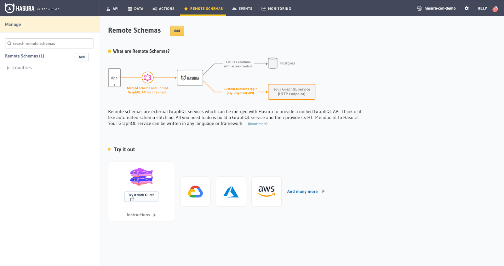Focus the search remote schemas field
Image resolution: width=504 pixels, height=266 pixels.
(49, 43)
